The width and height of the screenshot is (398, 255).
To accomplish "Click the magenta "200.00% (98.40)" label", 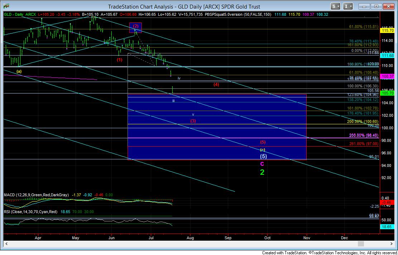I will pyautogui.click(x=364, y=135).
